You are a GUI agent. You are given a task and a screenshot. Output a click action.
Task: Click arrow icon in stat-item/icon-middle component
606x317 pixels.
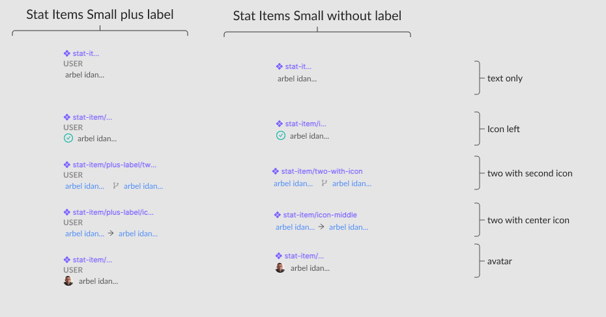(x=321, y=227)
